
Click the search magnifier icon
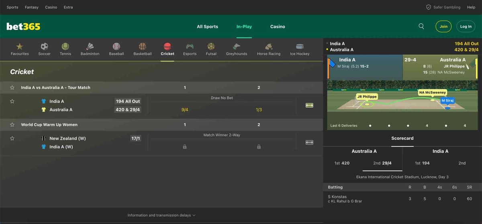[x=421, y=26]
